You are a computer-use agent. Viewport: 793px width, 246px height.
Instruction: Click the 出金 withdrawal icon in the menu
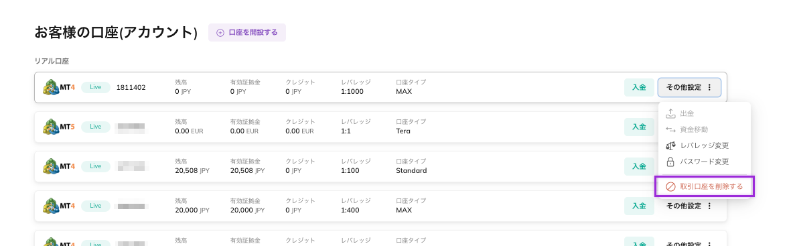coord(670,113)
